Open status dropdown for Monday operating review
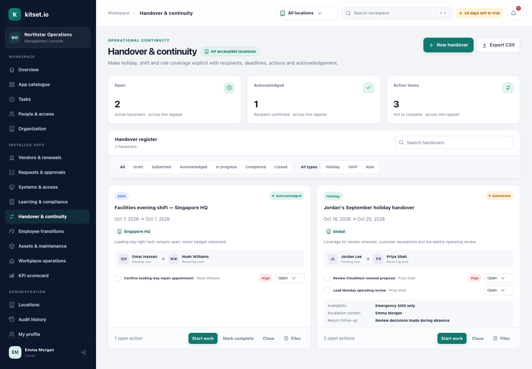The width and height of the screenshot is (532, 369). (x=499, y=290)
